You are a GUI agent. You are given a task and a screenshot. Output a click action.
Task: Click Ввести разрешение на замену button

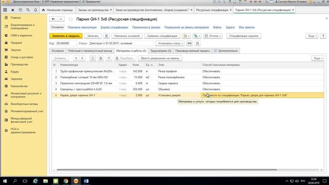point(160,58)
